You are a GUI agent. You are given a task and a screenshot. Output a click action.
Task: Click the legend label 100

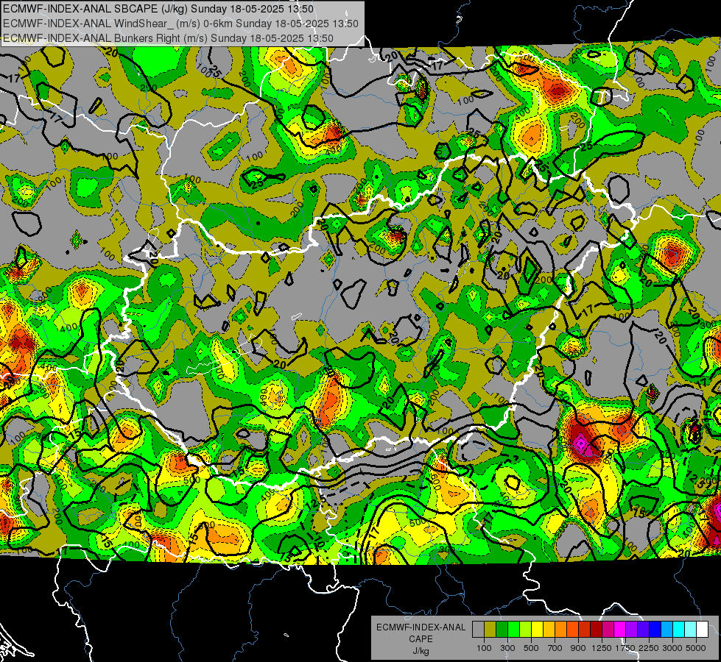[484, 648]
